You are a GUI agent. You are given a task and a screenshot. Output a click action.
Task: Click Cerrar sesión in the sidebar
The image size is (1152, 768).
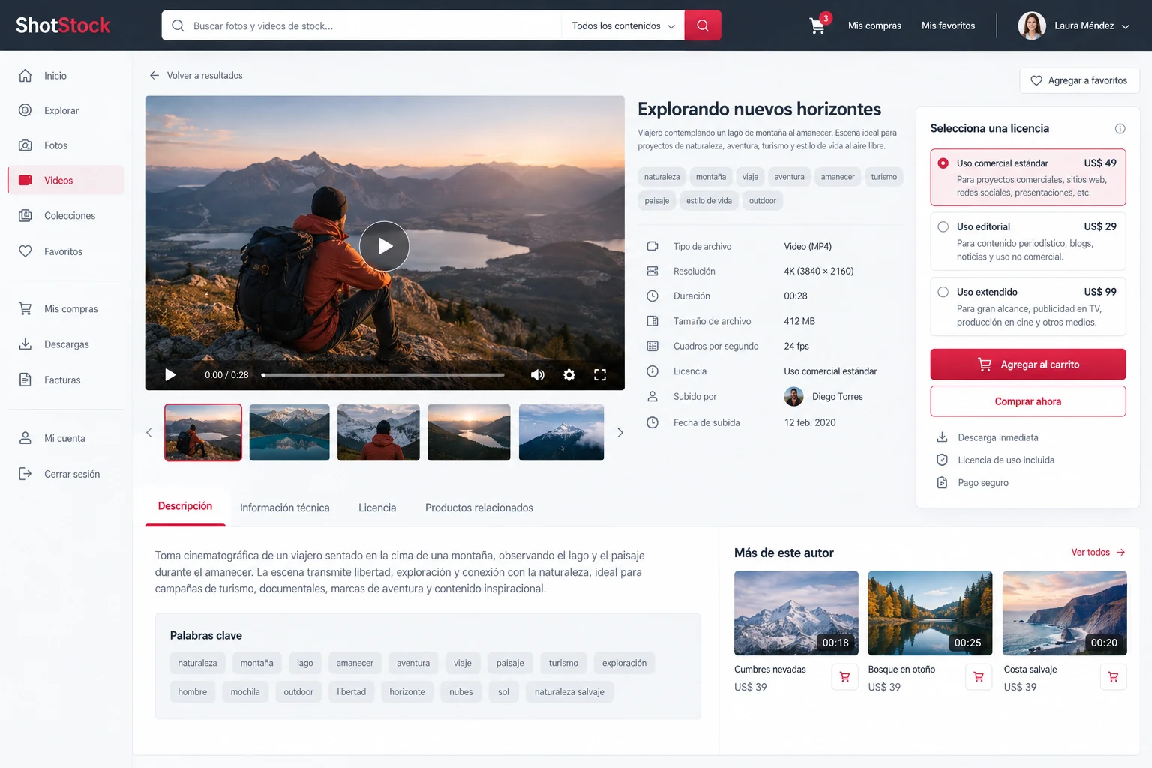[x=66, y=474]
